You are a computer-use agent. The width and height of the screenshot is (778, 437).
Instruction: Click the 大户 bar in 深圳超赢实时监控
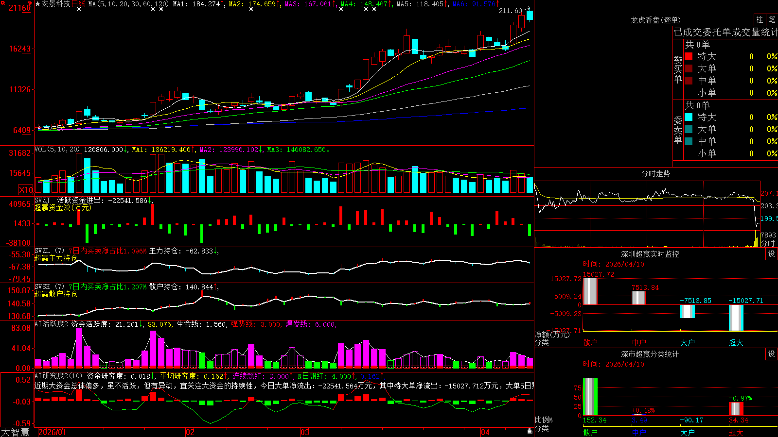688,311
